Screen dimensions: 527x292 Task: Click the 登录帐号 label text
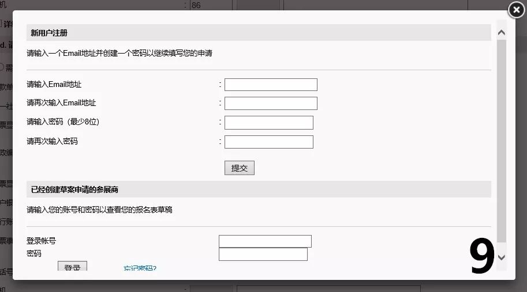tap(41, 241)
